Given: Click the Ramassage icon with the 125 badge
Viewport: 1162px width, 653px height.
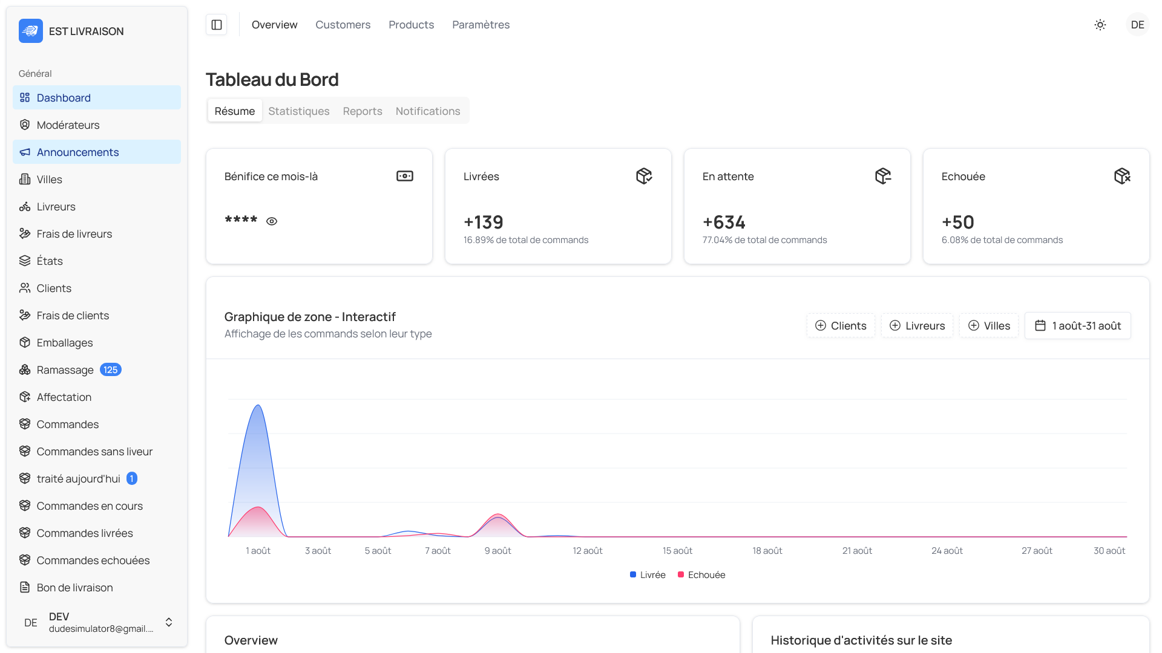Looking at the screenshot, I should pyautogui.click(x=25, y=369).
